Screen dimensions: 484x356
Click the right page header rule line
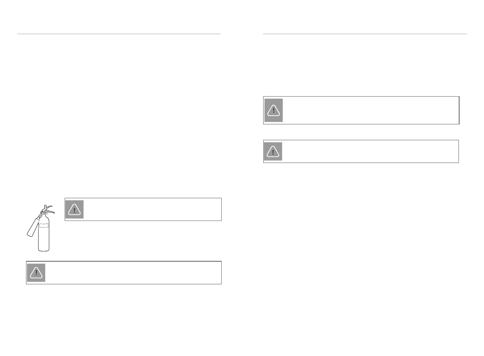(x=365, y=34)
